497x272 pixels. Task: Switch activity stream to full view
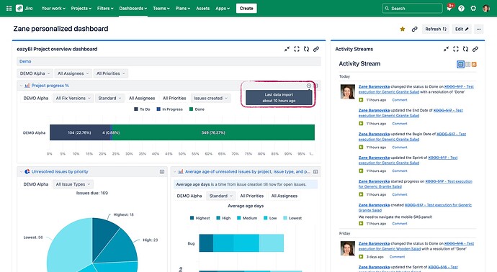point(460,64)
